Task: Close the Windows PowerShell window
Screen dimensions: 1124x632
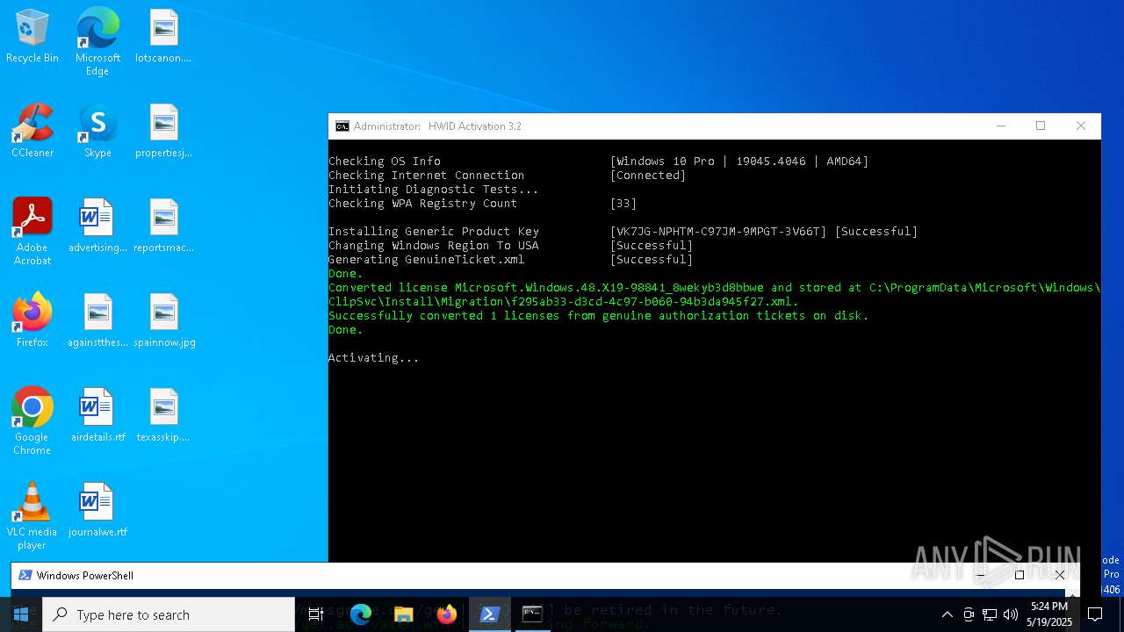Action: [x=1060, y=576]
